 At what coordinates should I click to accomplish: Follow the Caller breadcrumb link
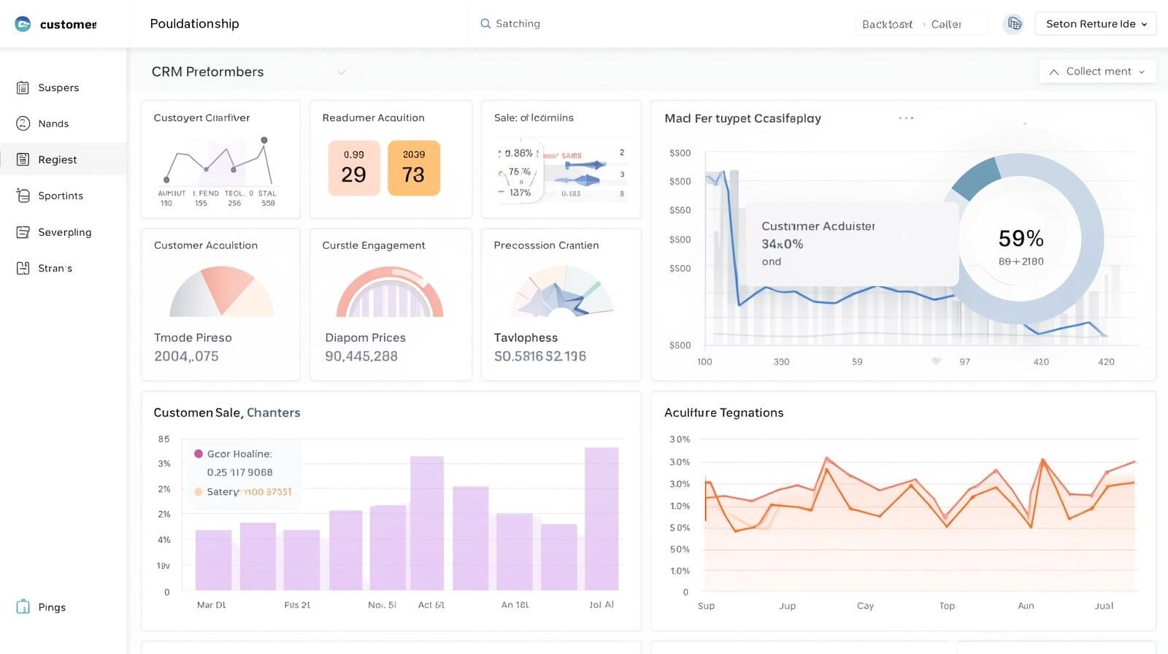pyautogui.click(x=946, y=24)
